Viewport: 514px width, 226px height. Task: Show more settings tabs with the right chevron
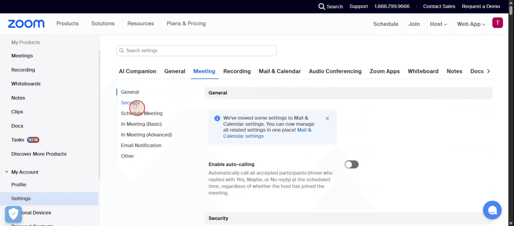tap(489, 71)
